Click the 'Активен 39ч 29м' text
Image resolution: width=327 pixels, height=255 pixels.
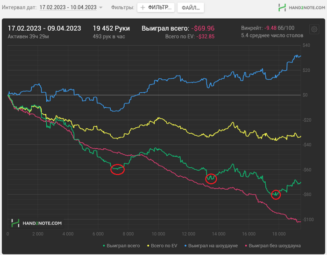(28, 36)
